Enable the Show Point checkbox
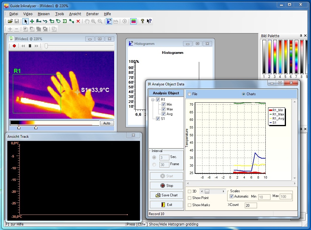The height and width of the screenshot is (230, 311). (190, 198)
